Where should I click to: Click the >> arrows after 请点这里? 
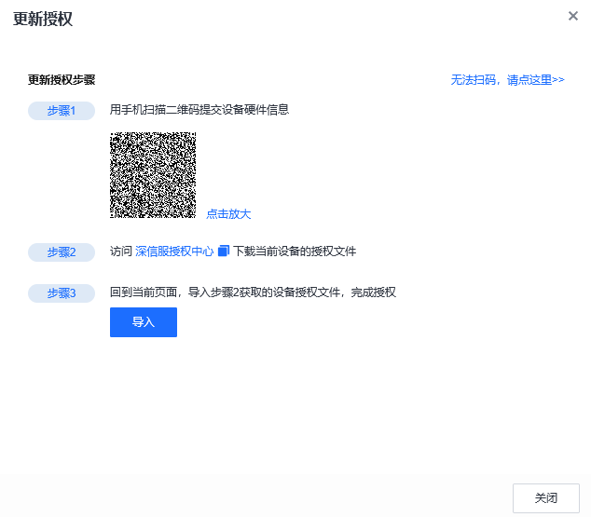[558, 80]
